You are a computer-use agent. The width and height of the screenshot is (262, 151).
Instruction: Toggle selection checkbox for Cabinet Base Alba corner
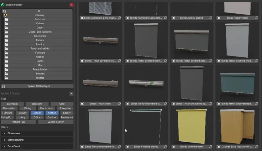[x=219, y=147]
